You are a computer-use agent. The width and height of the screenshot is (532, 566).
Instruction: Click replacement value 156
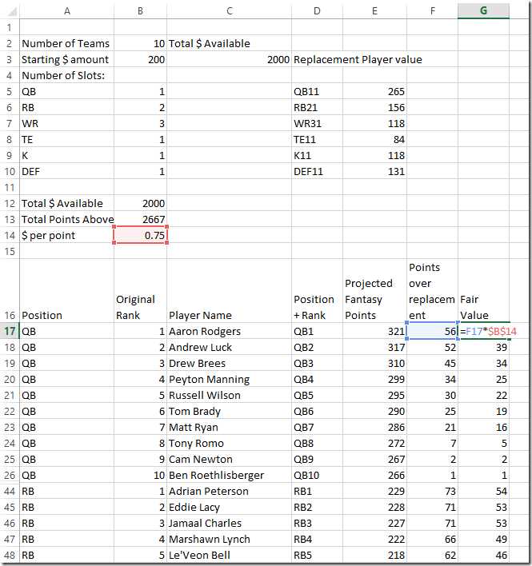[374, 108]
